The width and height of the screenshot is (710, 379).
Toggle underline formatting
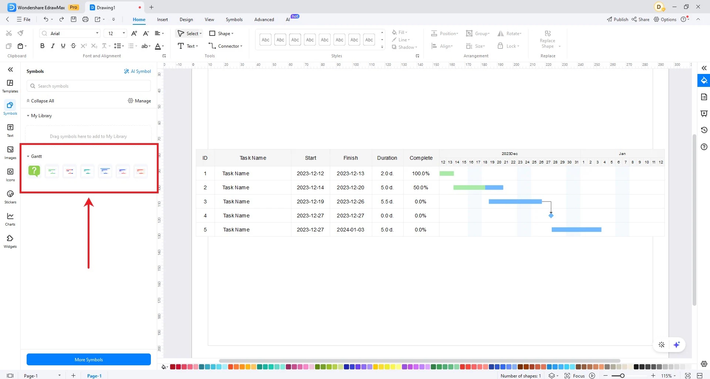pos(63,46)
